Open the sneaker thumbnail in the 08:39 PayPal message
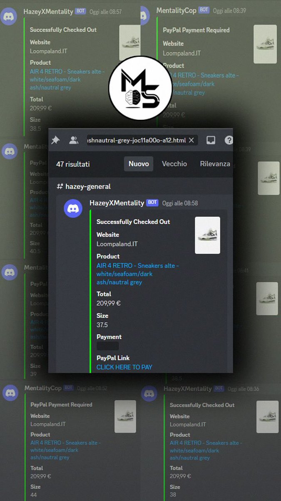Screen dimensions: 281x501 coord(265,44)
